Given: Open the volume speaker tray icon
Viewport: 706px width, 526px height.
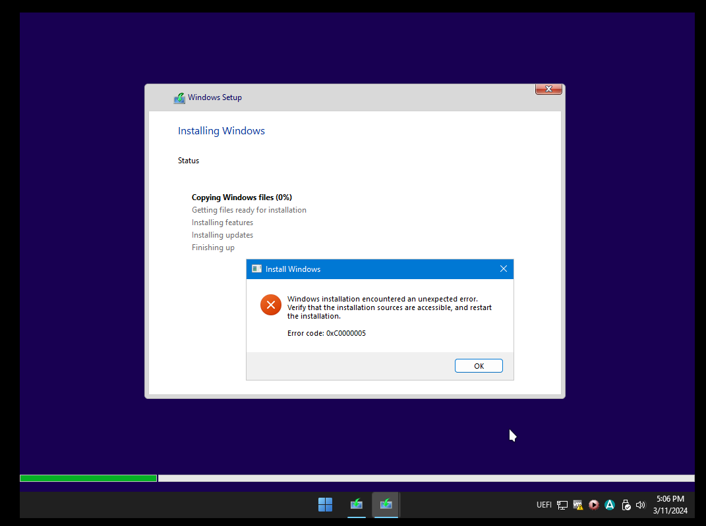Looking at the screenshot, I should click(x=640, y=505).
